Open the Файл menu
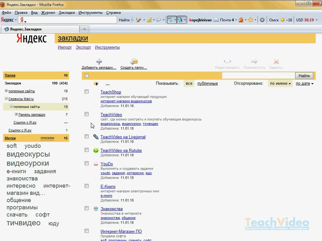The image size is (322, 241). 6,12
